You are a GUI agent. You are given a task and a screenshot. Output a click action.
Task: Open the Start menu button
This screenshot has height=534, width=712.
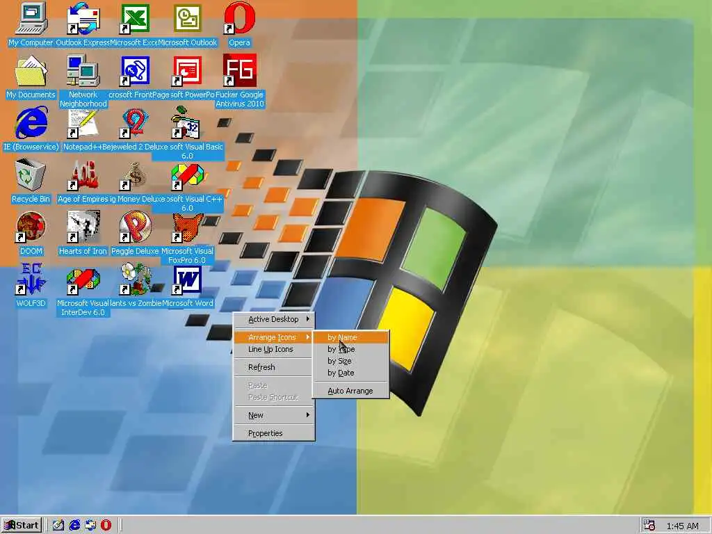tap(22, 526)
